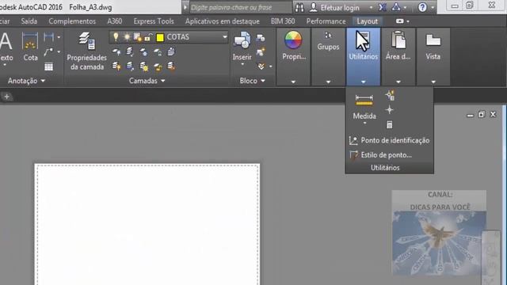Screen dimensions: 507x285
Task: Collapse the Utilitários panel button
Action: (363, 56)
